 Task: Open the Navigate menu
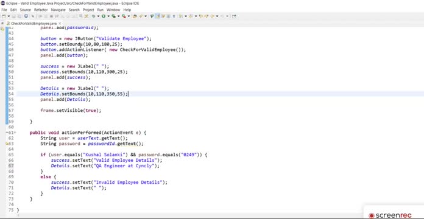click(58, 10)
